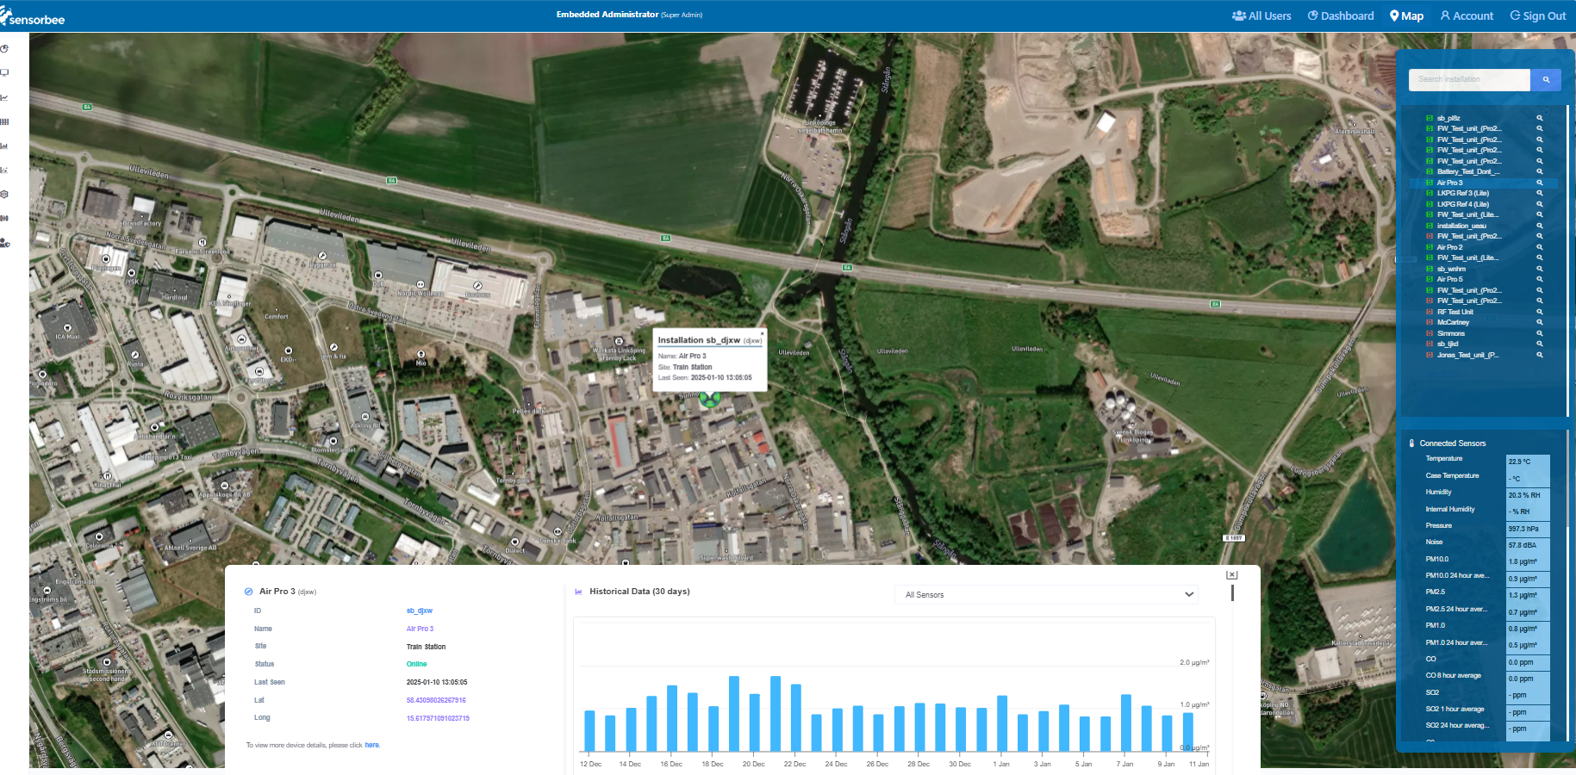Viewport: 1576px width, 775px height.
Task: Focus the Search installation input field
Action: (x=1469, y=79)
